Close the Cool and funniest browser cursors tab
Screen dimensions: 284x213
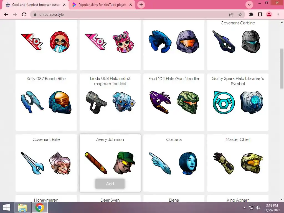click(64, 5)
